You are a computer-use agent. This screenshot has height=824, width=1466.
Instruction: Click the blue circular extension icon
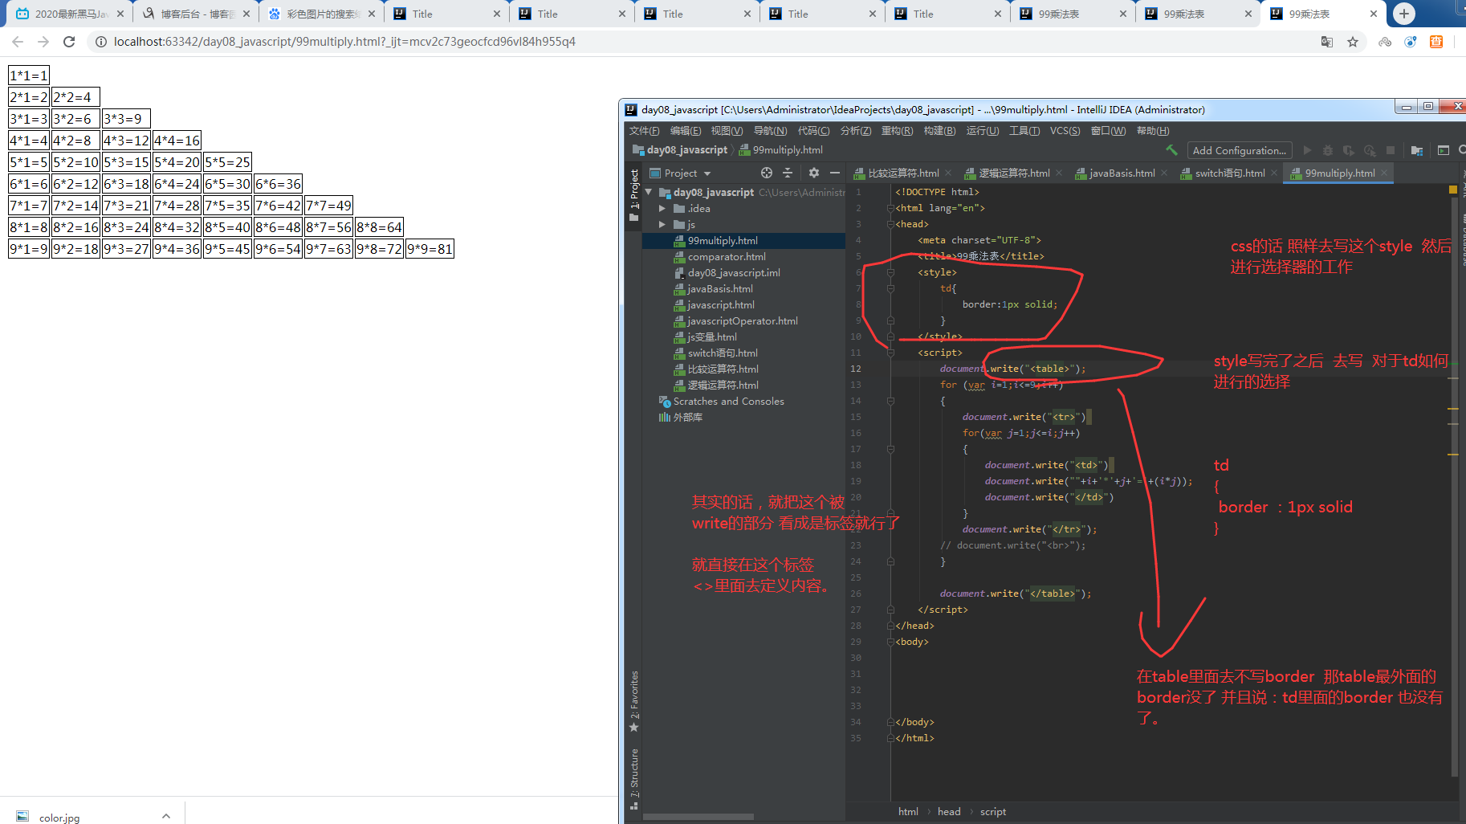click(1411, 42)
